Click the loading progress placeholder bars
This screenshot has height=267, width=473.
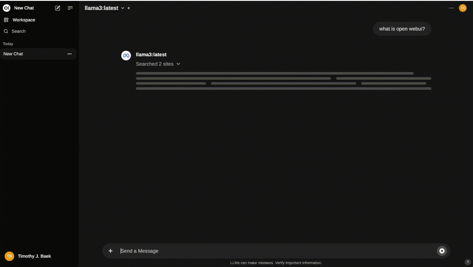[283, 81]
